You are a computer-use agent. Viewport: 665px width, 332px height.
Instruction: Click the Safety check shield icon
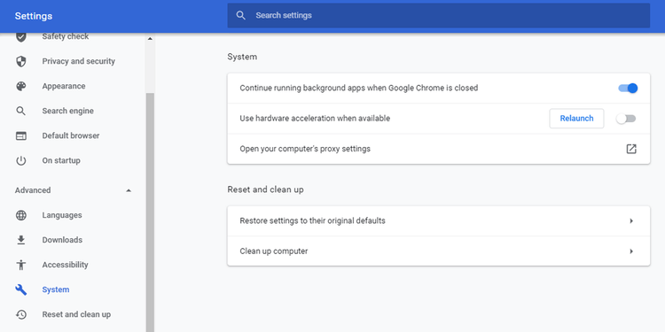(20, 37)
